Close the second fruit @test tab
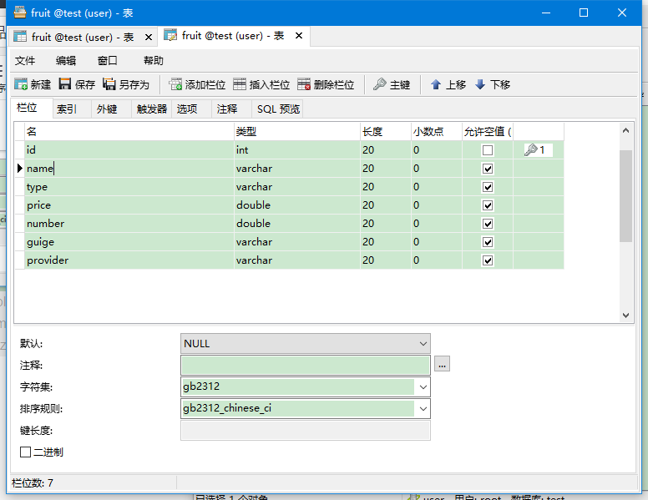This screenshot has height=500, width=648. pyautogui.click(x=299, y=36)
